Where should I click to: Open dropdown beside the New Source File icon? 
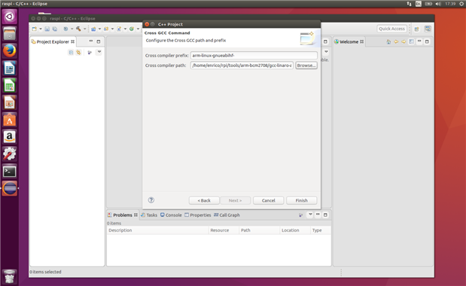click(x=125, y=29)
